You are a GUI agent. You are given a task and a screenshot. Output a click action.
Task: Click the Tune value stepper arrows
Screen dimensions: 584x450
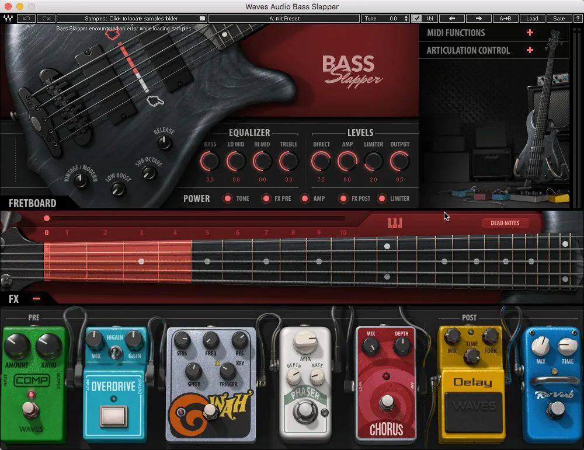(406, 18)
